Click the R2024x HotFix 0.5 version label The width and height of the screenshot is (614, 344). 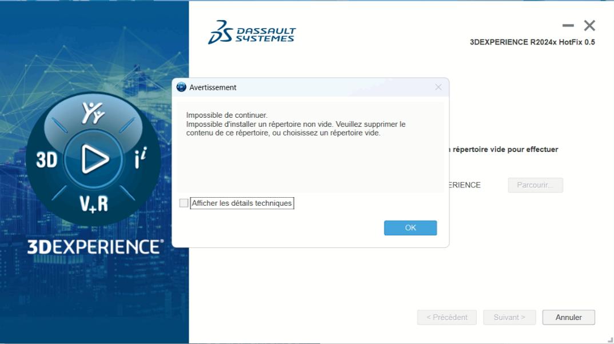[532, 42]
